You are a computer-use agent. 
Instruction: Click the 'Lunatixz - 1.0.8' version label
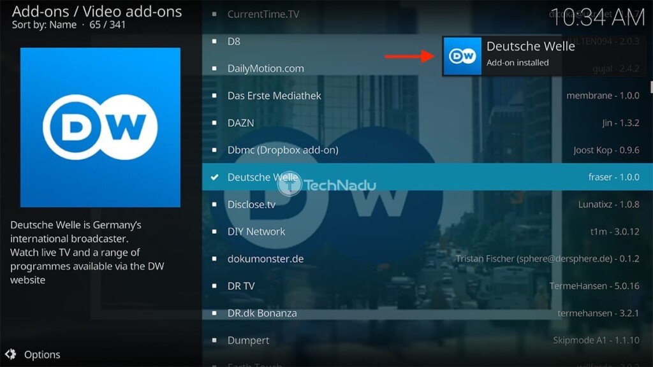(609, 205)
